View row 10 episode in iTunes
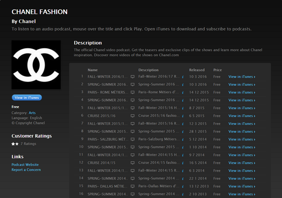282x198 pixels. click(x=242, y=147)
